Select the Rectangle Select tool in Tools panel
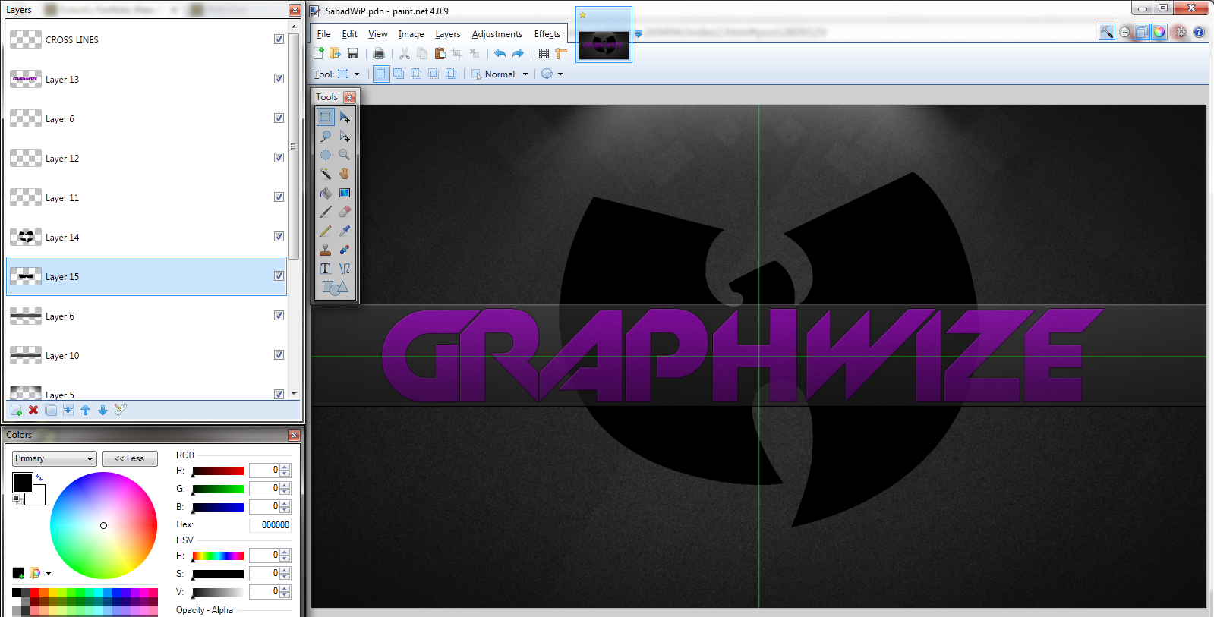 click(326, 117)
